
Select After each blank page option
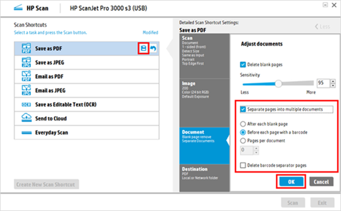(243, 124)
